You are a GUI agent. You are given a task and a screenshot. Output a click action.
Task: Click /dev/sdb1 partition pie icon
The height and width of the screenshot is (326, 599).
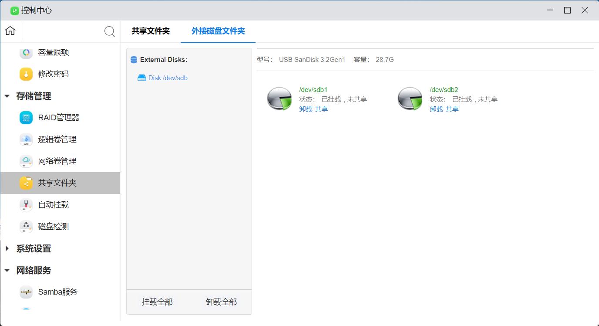pyautogui.click(x=279, y=98)
